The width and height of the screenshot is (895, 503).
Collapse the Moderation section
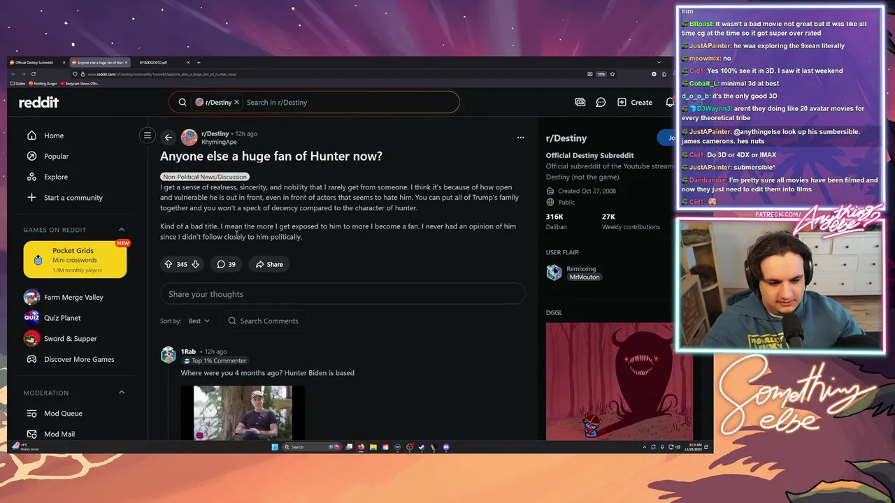[x=122, y=393]
